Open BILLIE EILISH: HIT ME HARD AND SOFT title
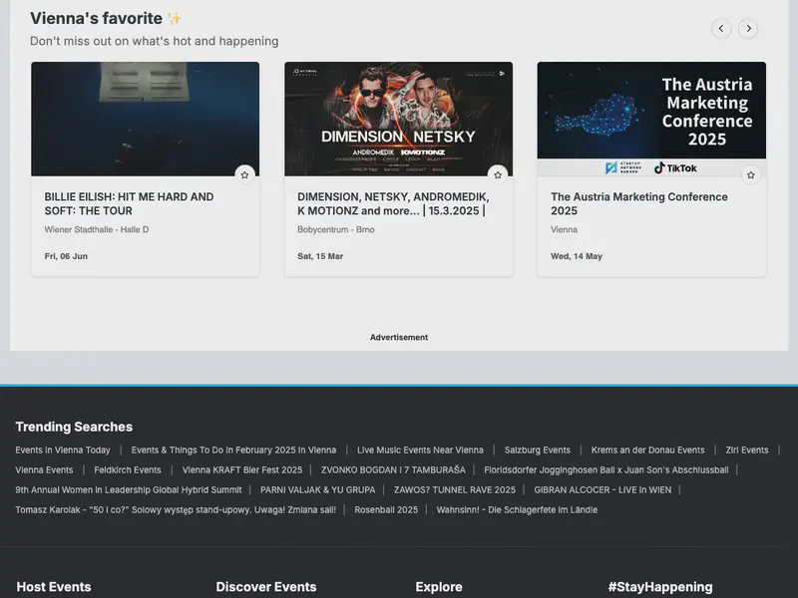Viewport: 798px width, 598px height. [129, 204]
